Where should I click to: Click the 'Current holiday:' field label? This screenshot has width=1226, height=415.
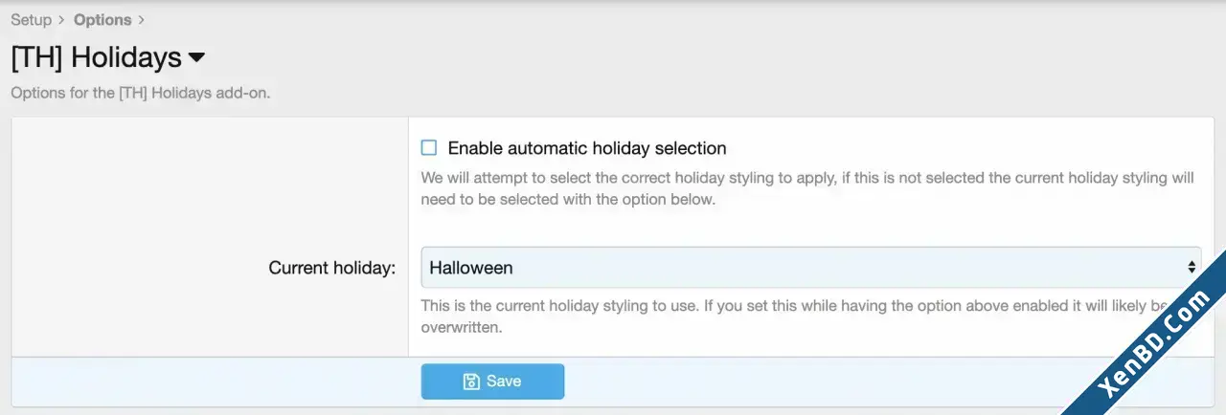332,268
